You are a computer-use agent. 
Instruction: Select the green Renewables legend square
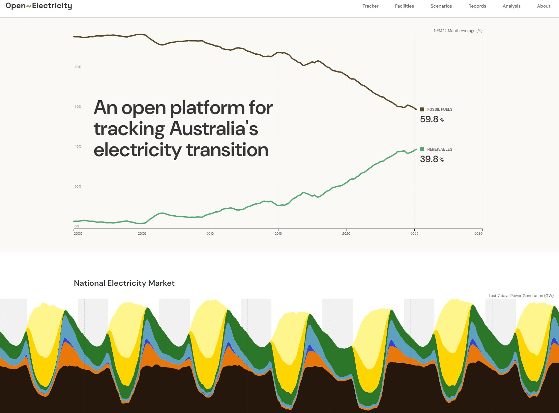tap(422, 149)
